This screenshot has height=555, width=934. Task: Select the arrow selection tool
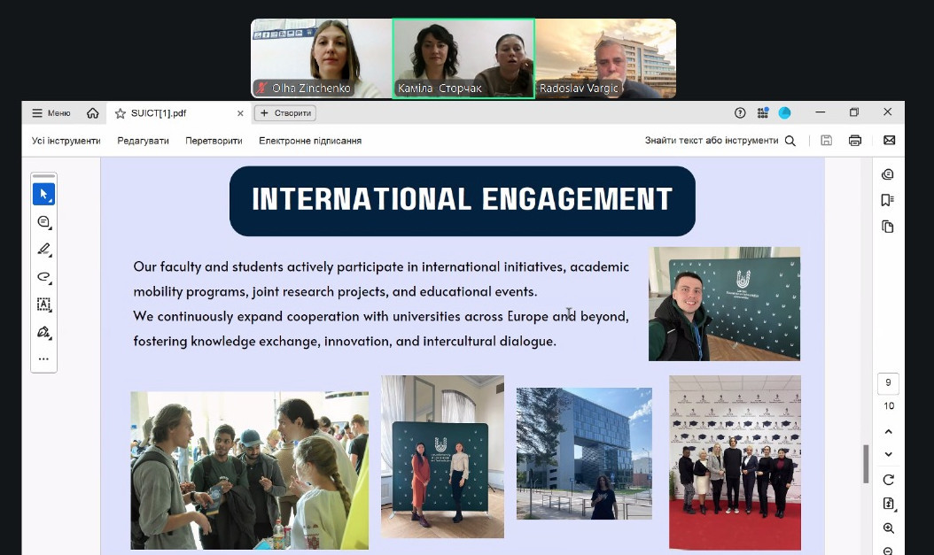[43, 194]
